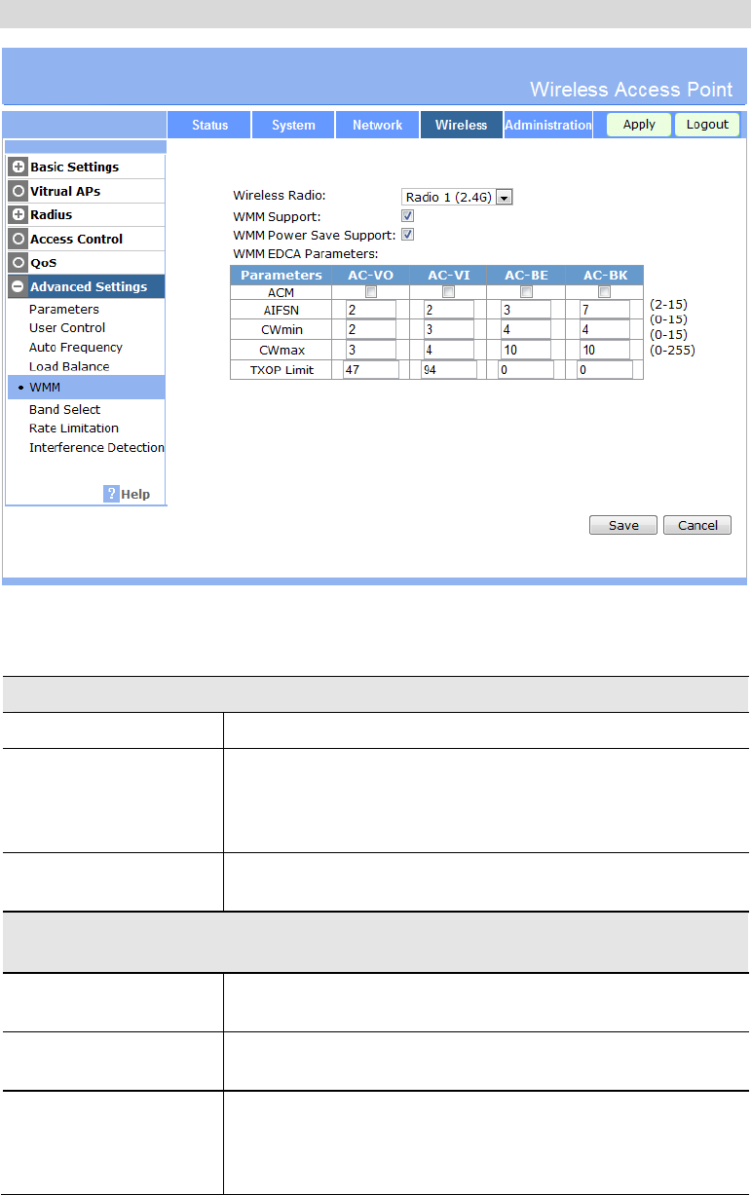Click the TXOP Limit field for AC-BK
The image size is (751, 1195).
[x=605, y=370]
